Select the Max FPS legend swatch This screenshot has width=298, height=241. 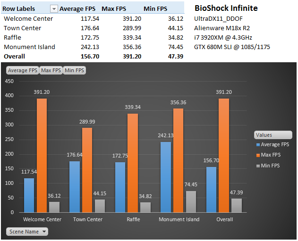pos(258,156)
